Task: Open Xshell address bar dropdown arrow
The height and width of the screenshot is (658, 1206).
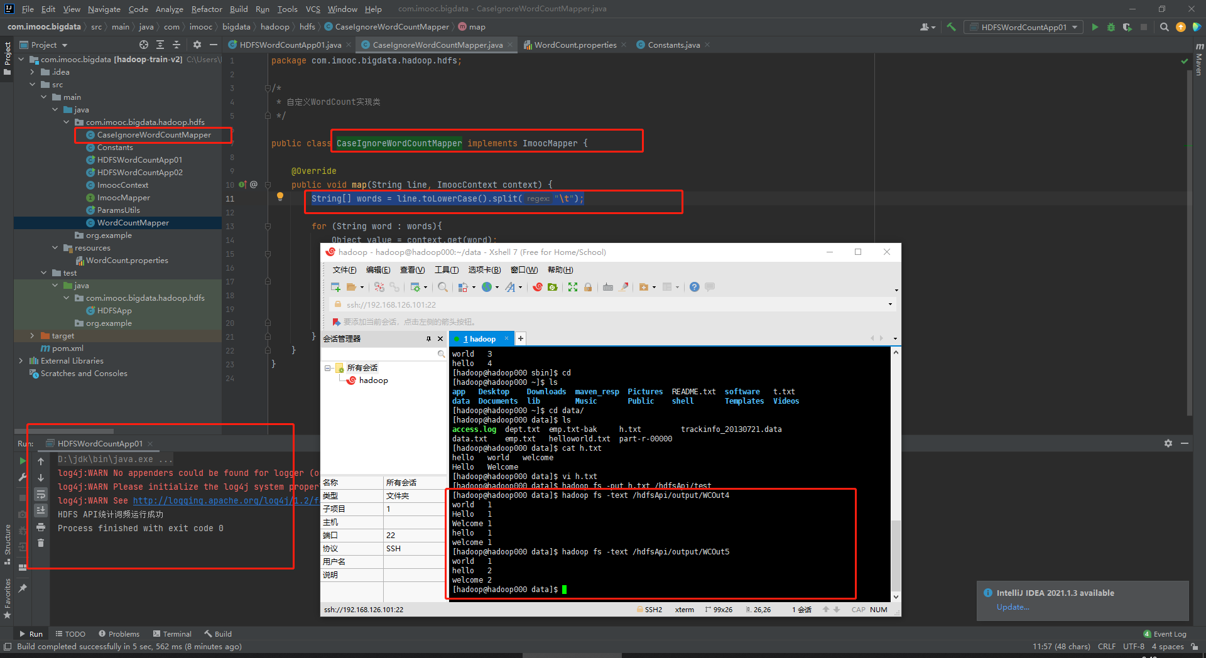Action: 890,305
